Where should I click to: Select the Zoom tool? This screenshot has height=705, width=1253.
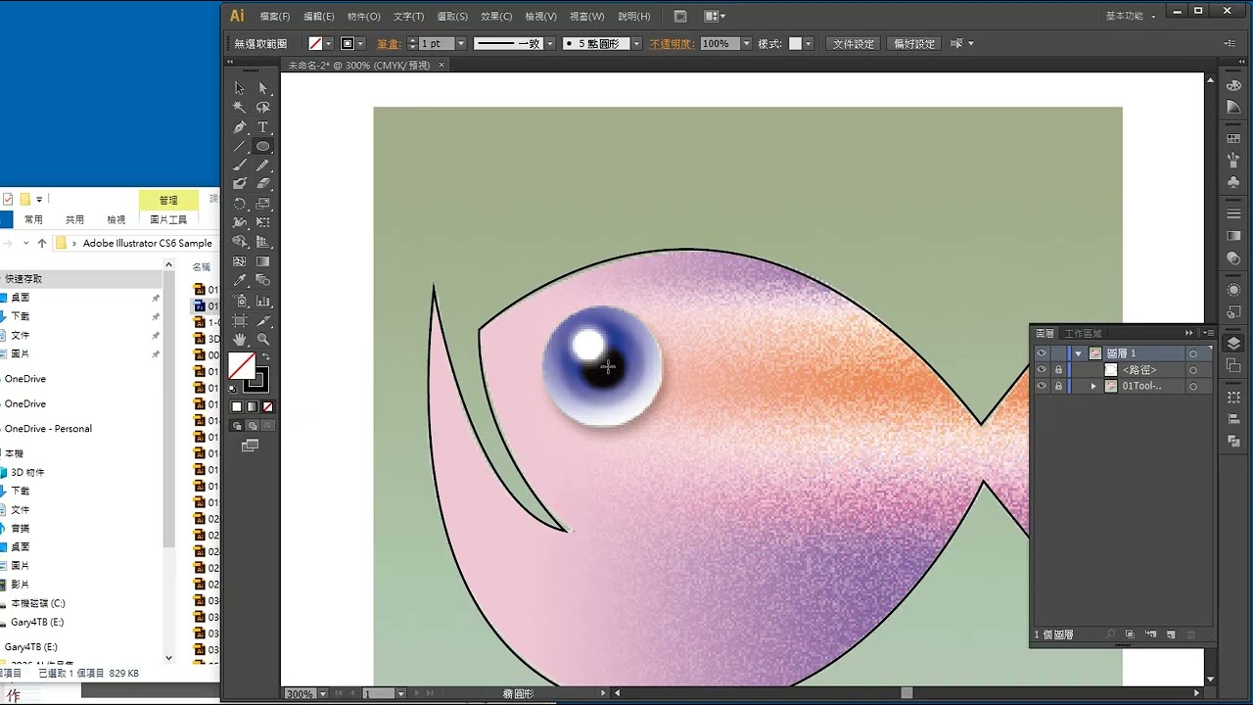[263, 339]
